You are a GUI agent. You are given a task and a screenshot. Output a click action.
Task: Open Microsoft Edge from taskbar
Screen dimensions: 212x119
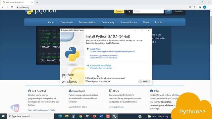(x=60, y=116)
